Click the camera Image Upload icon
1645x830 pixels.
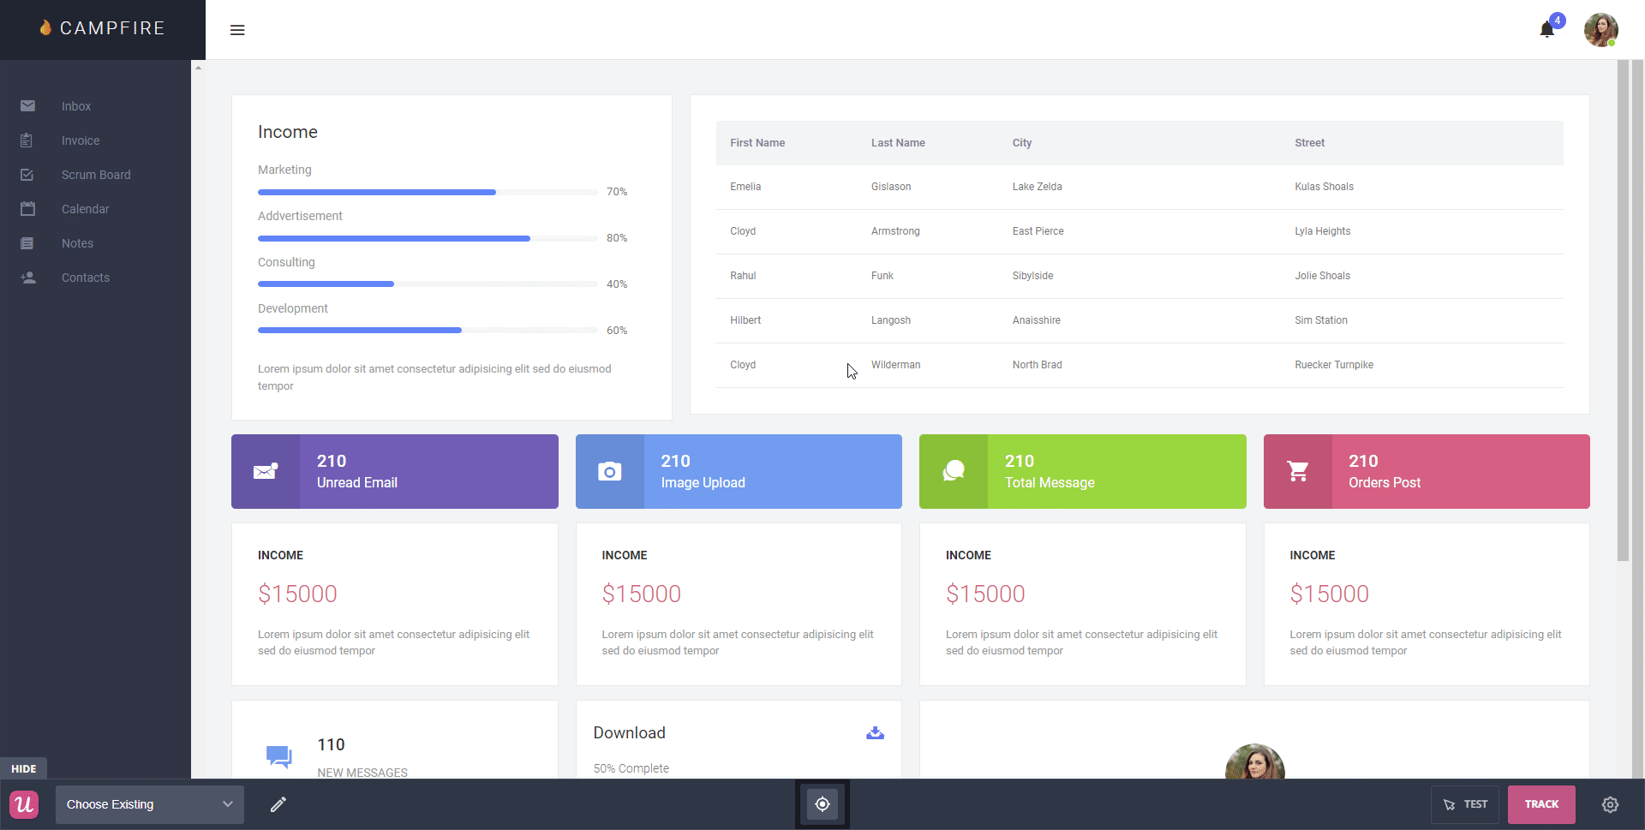coord(609,472)
